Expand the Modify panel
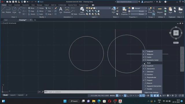The height and width of the screenshot is (104, 185). [x=42, y=17]
